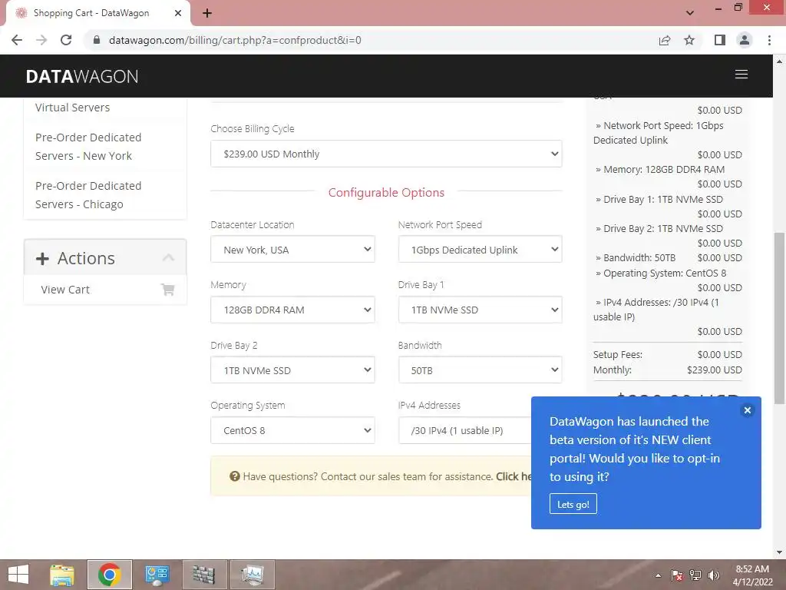
Task: Open the performance monitor taskbar icon
Action: [x=252, y=575]
